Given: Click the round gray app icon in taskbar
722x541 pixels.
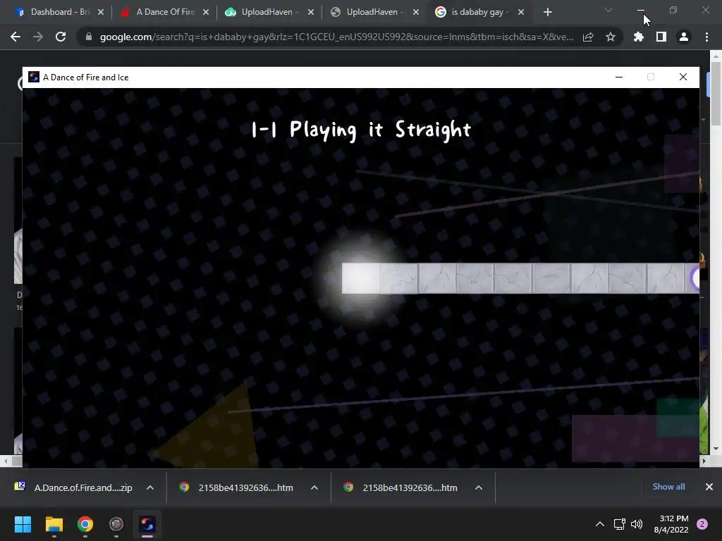Looking at the screenshot, I should 116,524.
